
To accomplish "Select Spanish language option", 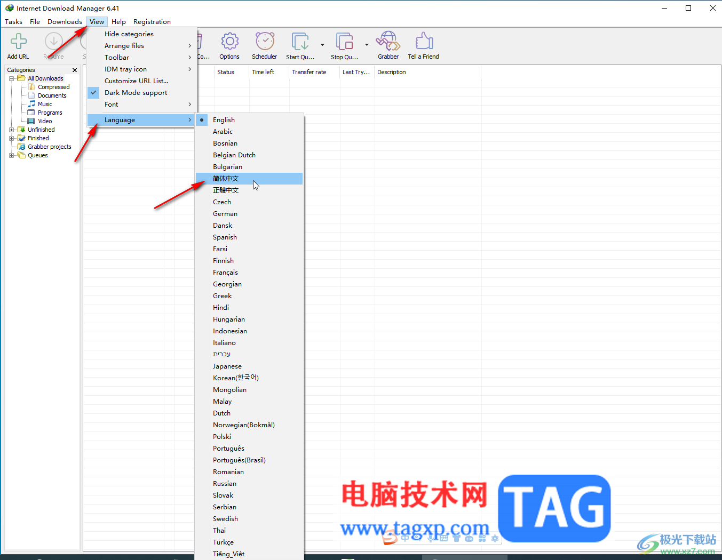I will point(249,237).
